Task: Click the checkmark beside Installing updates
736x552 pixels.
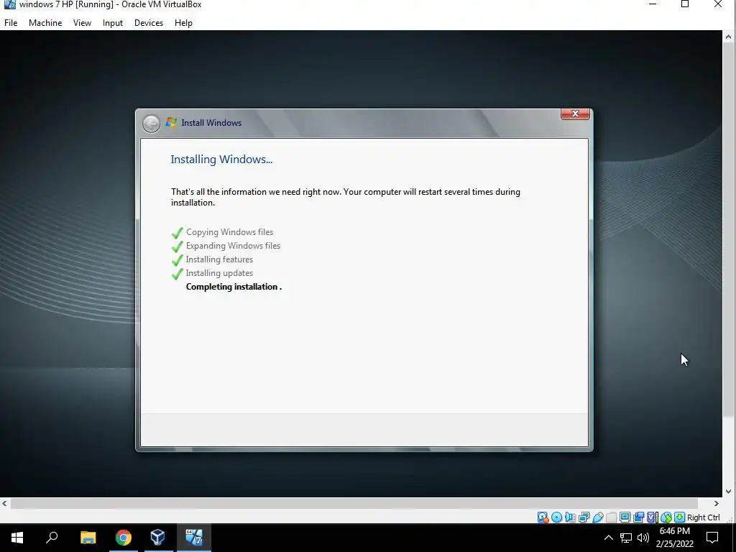Action: 177,274
